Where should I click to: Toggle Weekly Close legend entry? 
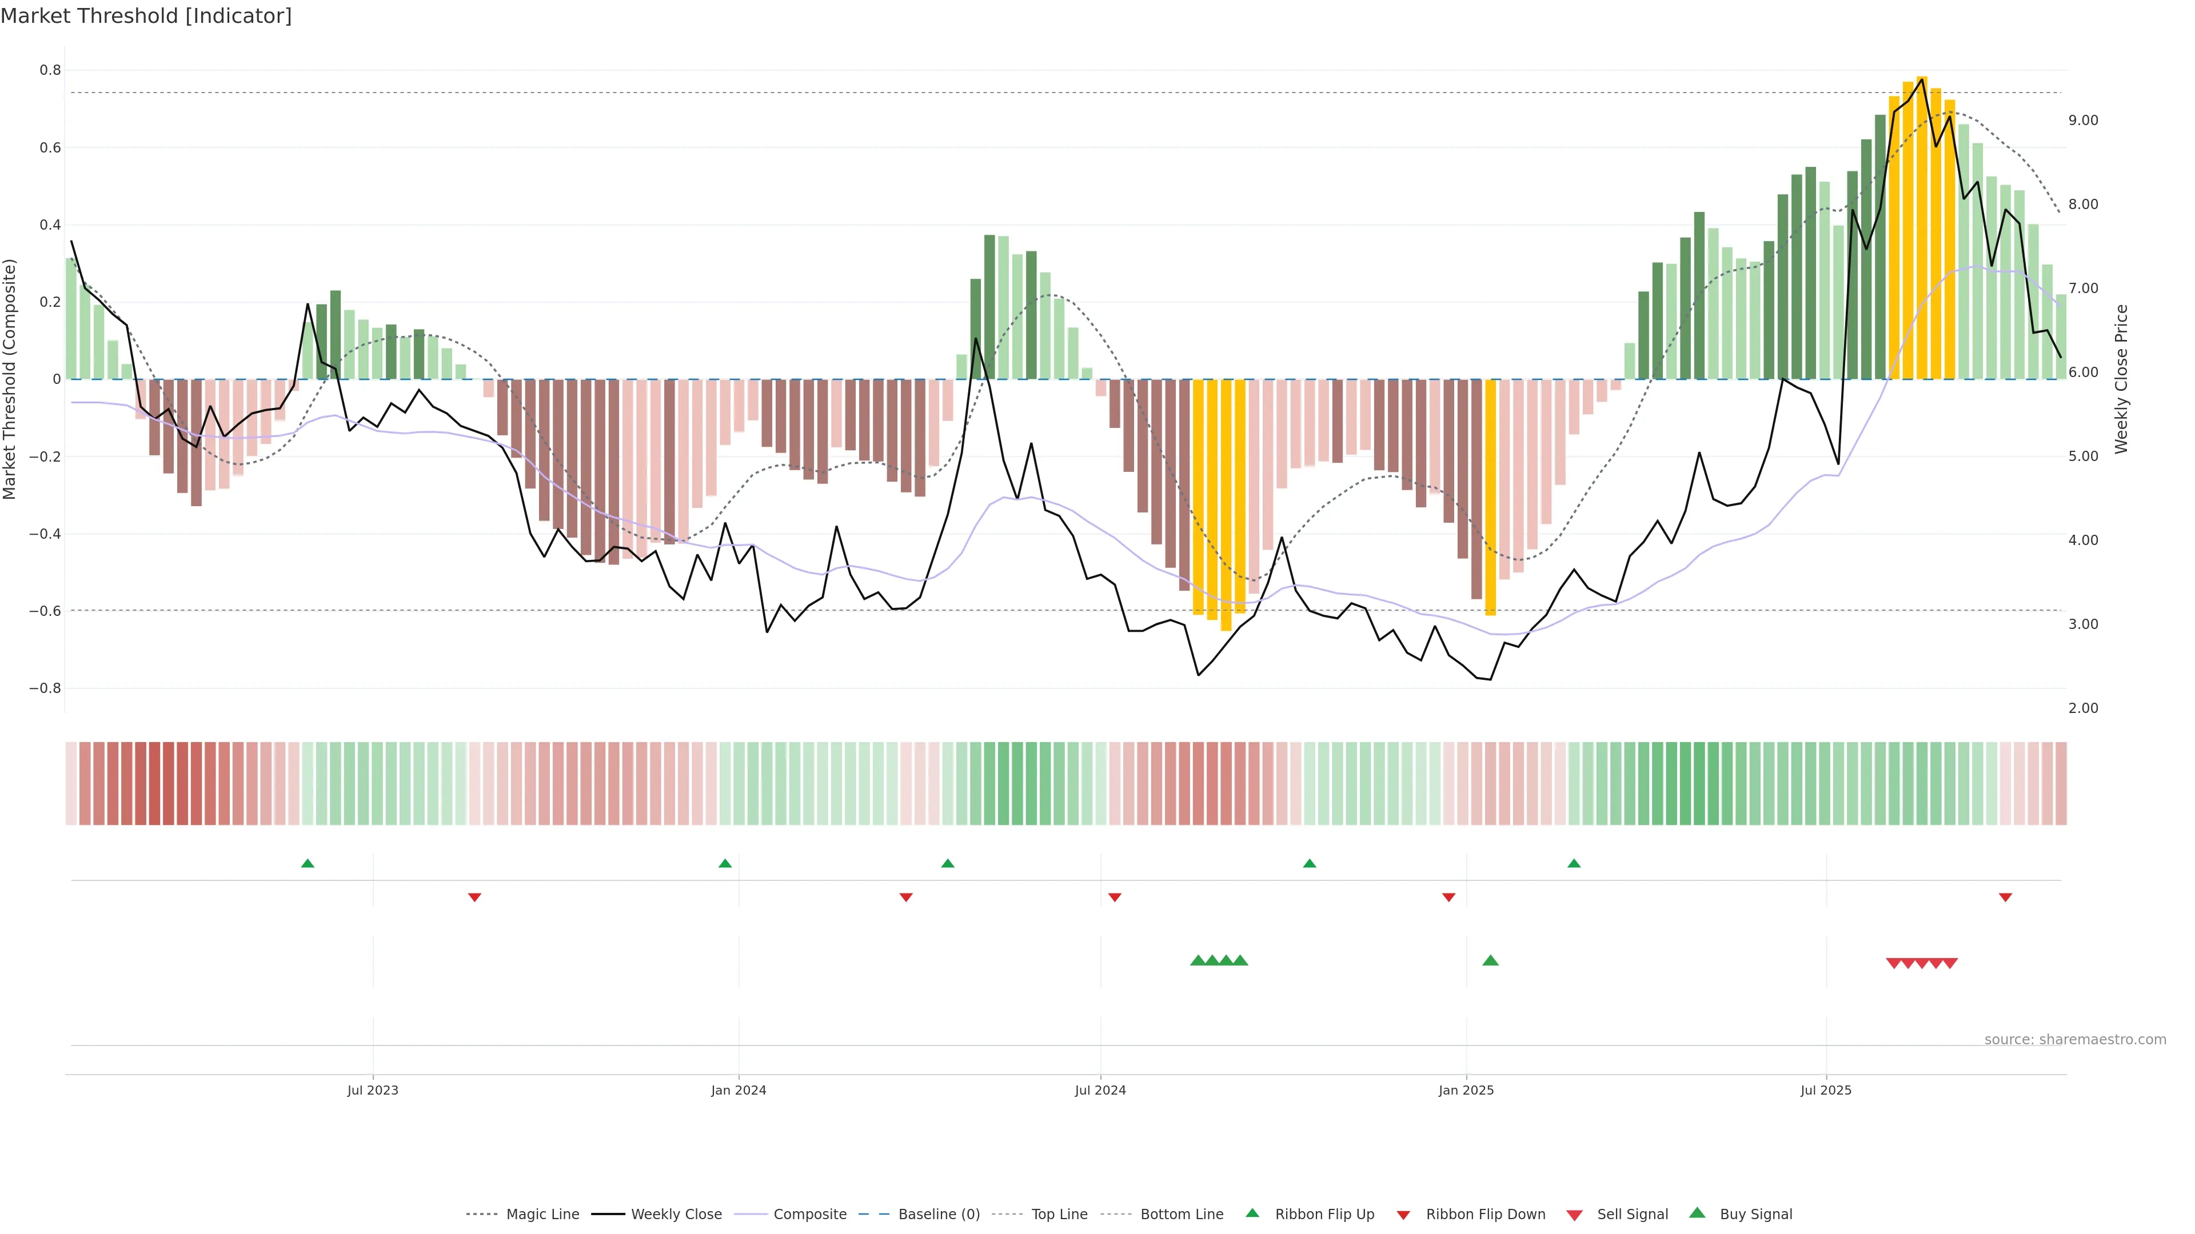coord(676,1215)
